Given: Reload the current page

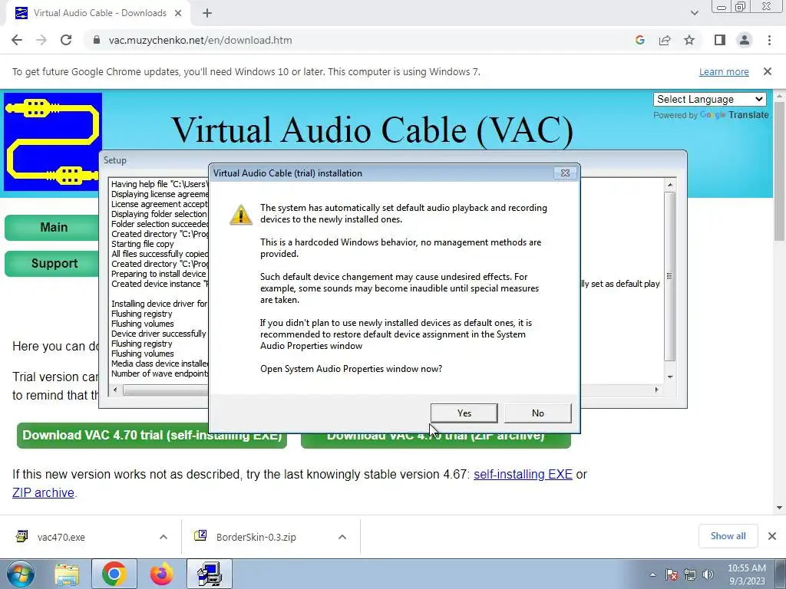Looking at the screenshot, I should (66, 40).
